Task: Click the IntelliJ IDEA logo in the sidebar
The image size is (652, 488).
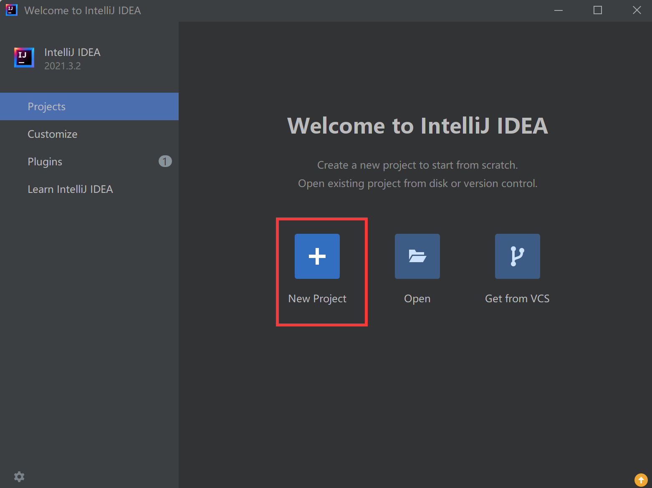Action: coord(24,58)
